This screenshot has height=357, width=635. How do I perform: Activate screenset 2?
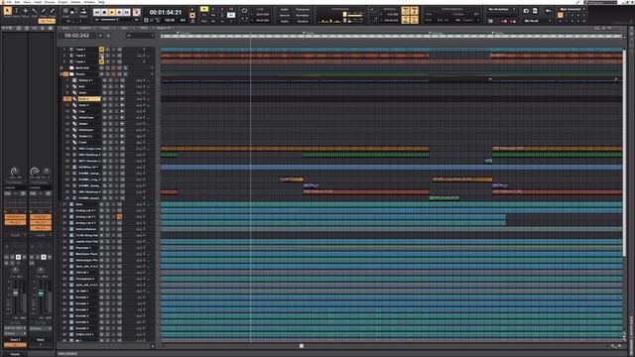[x=567, y=16]
